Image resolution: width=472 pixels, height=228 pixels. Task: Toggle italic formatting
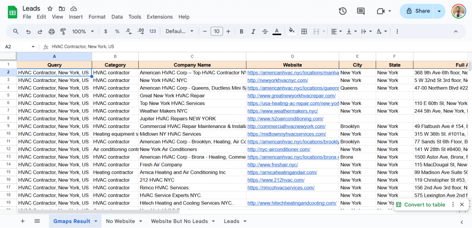click(253, 31)
